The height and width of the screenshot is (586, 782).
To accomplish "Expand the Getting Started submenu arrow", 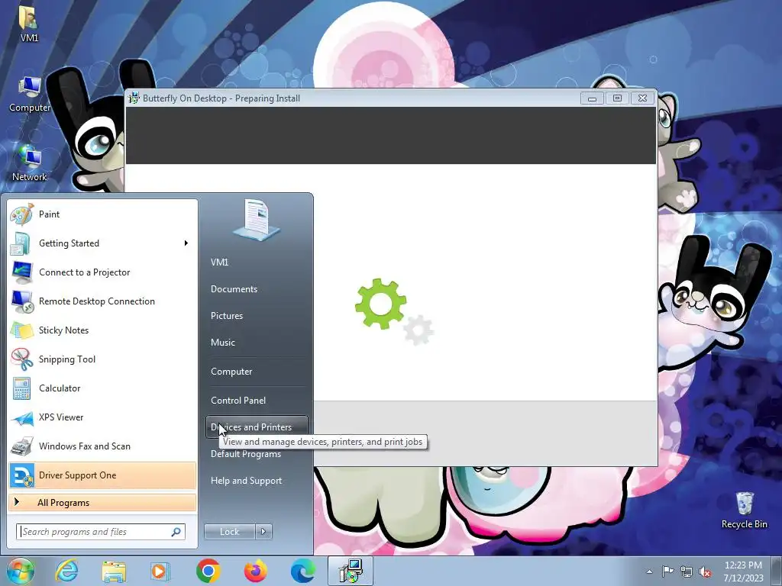I will (186, 243).
